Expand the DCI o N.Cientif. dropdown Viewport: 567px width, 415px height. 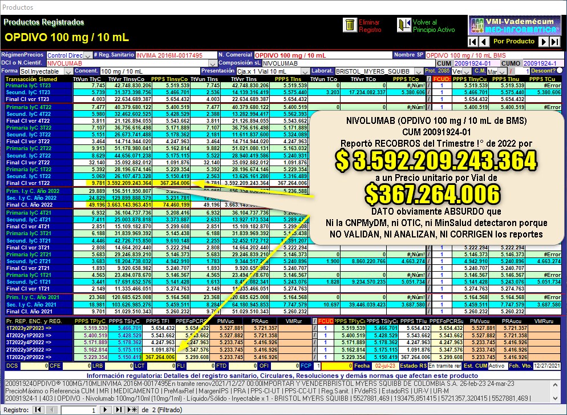coord(213,63)
